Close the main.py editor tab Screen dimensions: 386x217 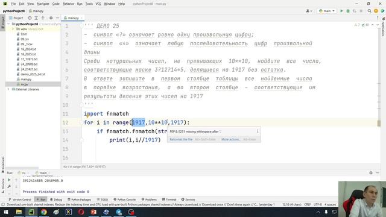pos(82,18)
